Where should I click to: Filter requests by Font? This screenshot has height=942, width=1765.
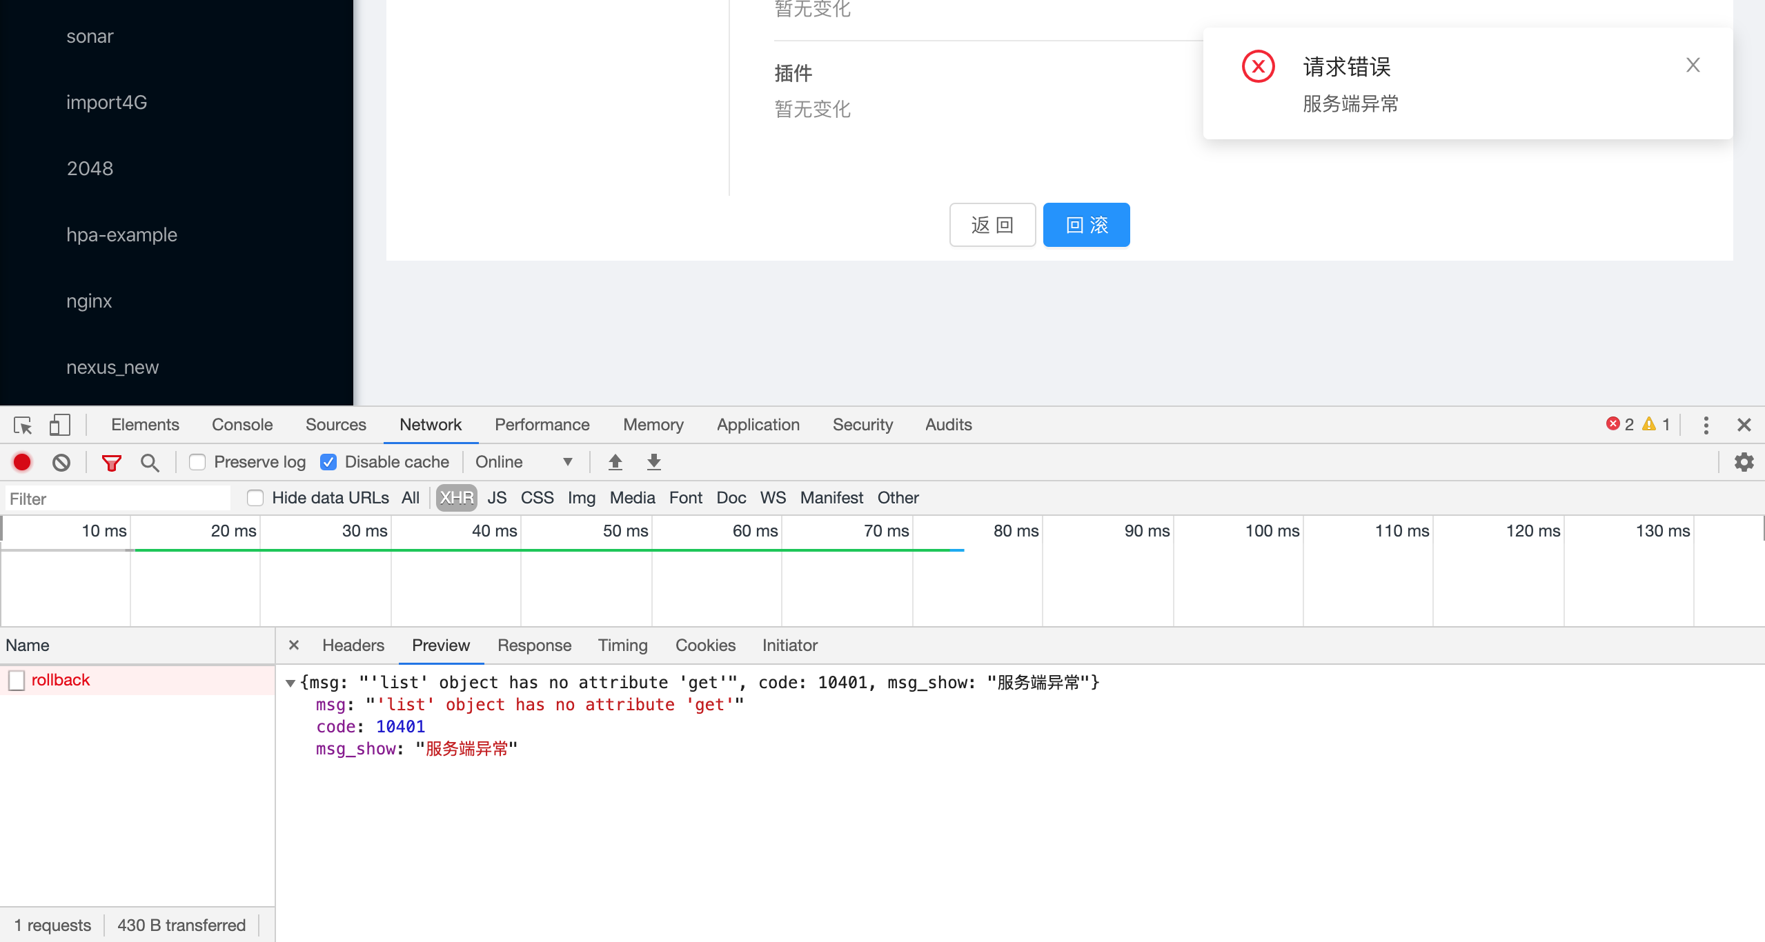(x=686, y=498)
